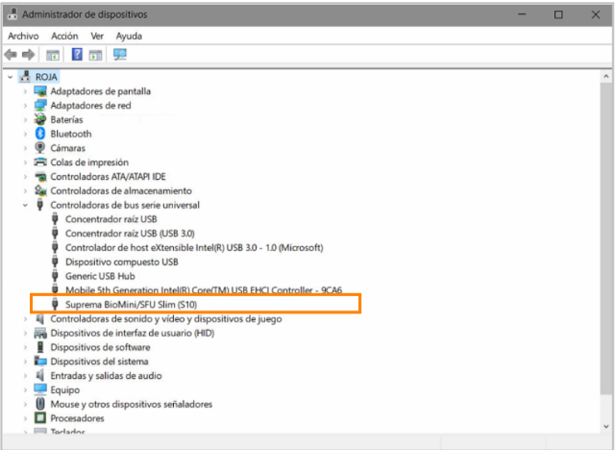
Task: Expand Adaptadores de pantalla category
Action: (25, 91)
